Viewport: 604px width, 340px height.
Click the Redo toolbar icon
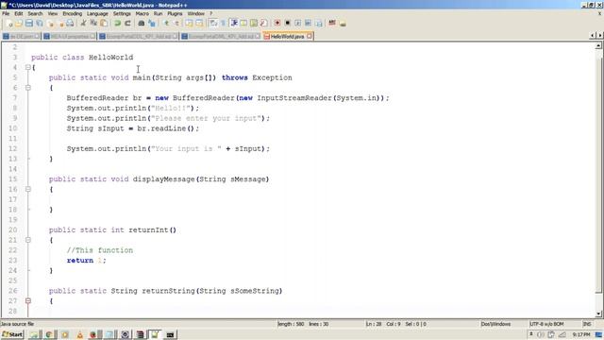[x=127, y=24]
